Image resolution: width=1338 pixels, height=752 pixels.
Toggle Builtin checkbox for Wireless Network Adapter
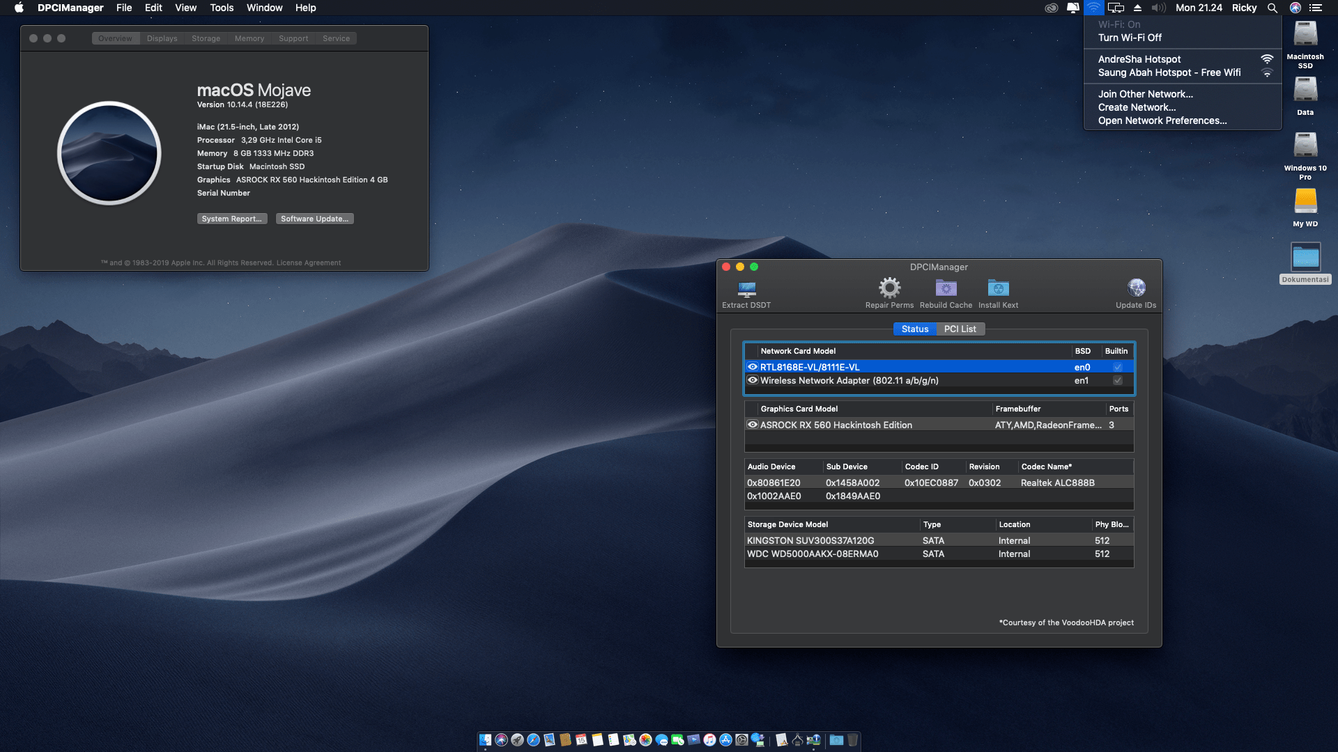coord(1118,380)
